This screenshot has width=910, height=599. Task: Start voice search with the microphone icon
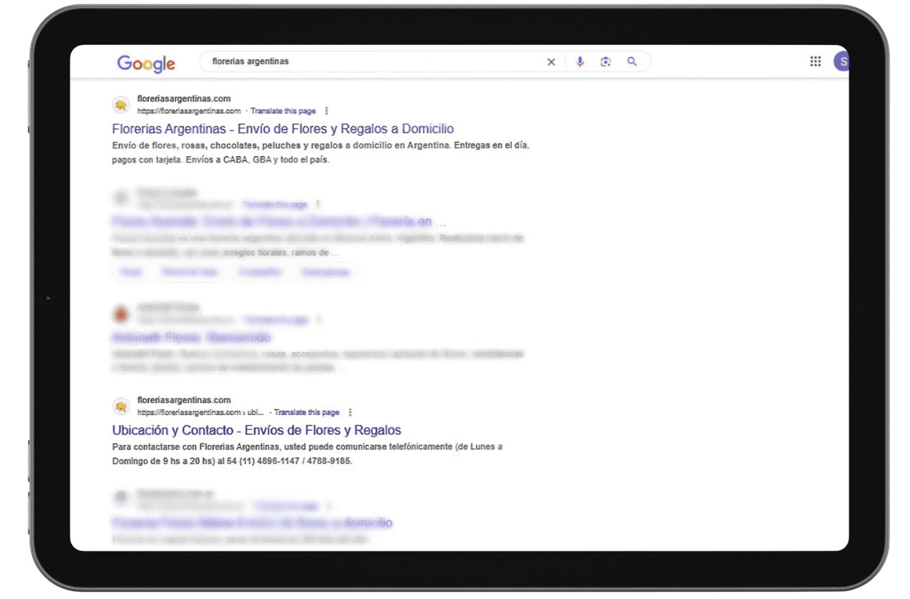click(x=580, y=62)
